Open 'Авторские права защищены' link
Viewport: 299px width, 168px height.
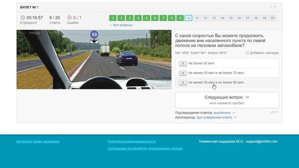pyautogui.click(x=38, y=141)
